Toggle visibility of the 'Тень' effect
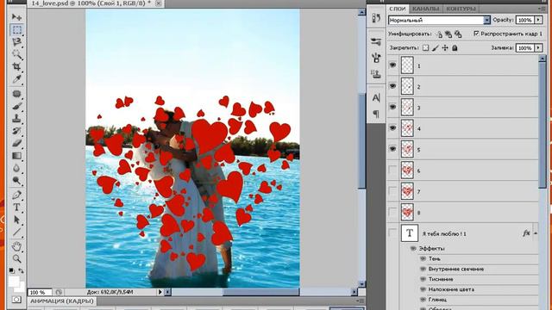The width and height of the screenshot is (552, 310). click(x=423, y=258)
